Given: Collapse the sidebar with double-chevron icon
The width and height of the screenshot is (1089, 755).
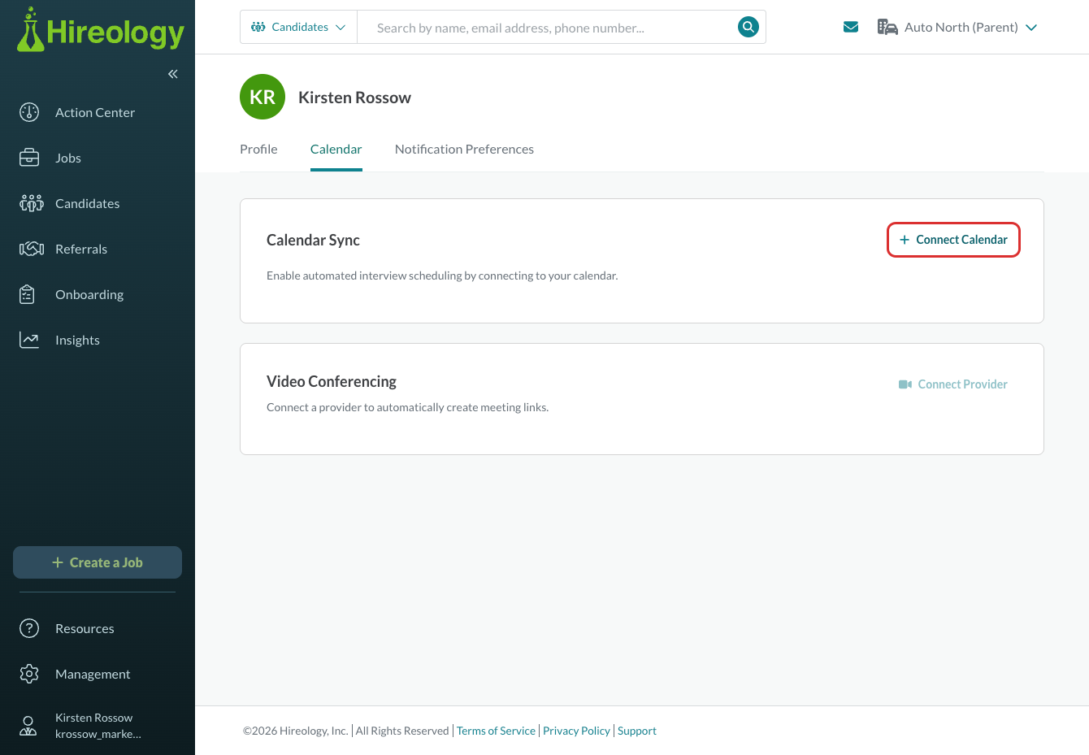Looking at the screenshot, I should [x=173, y=74].
